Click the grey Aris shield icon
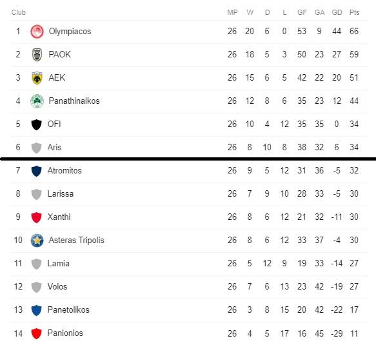 (37, 148)
